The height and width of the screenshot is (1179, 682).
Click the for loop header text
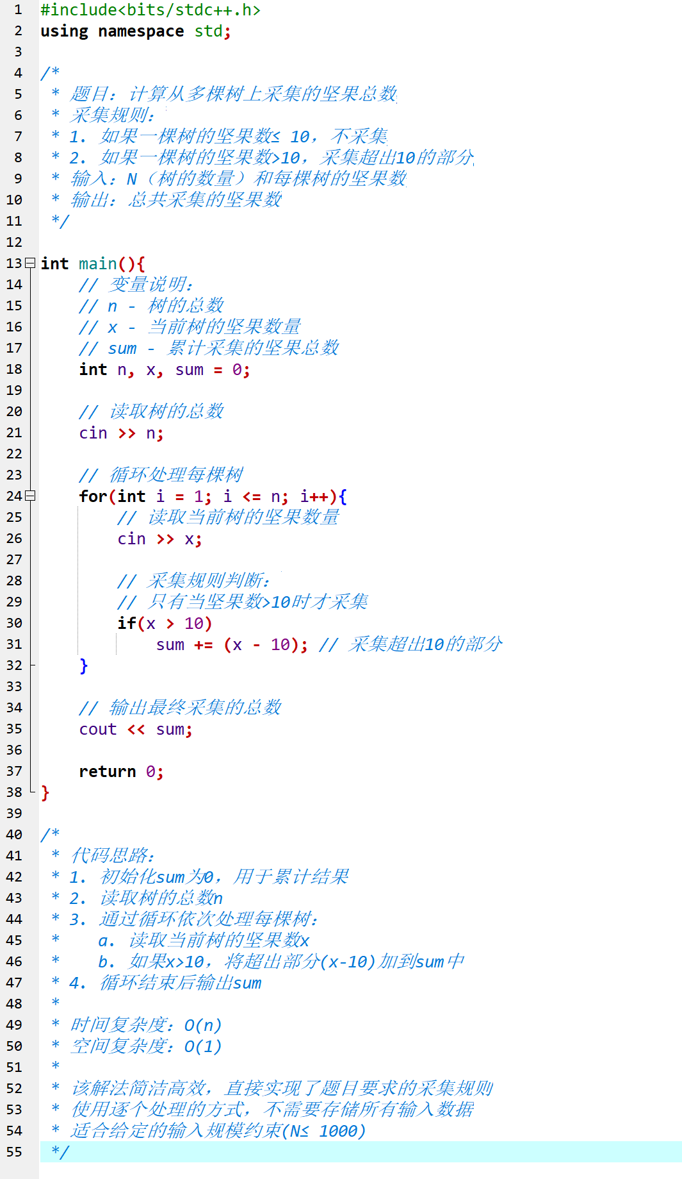point(213,496)
